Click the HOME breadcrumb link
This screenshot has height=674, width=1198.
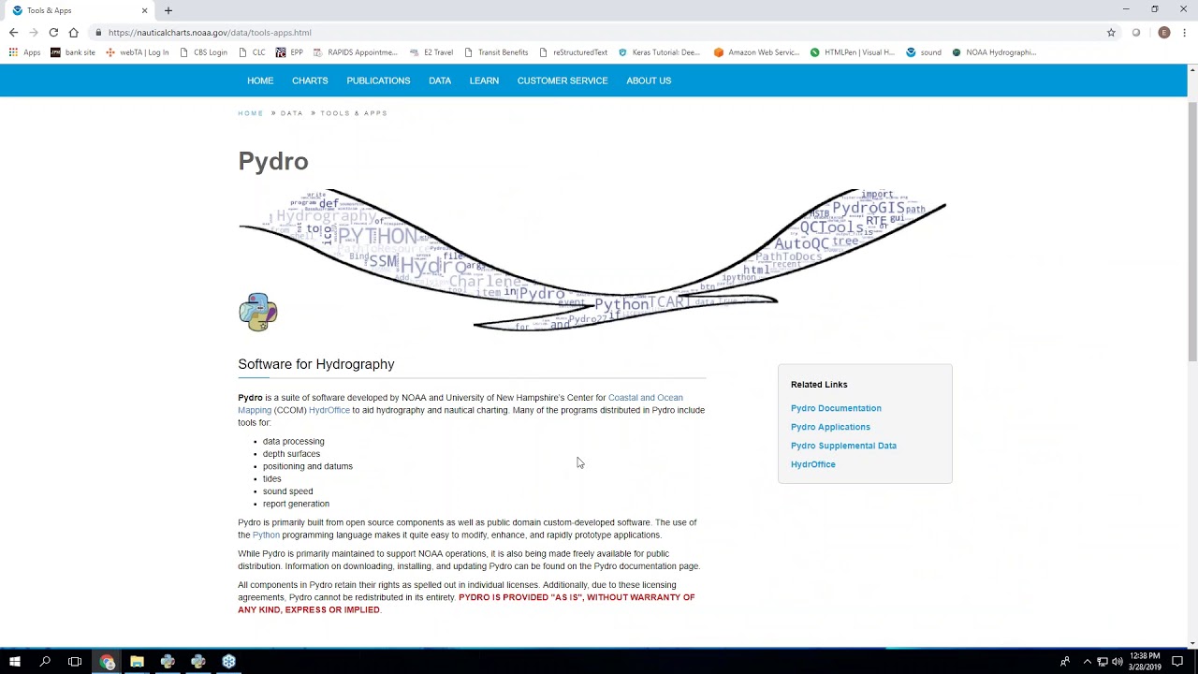pos(251,113)
